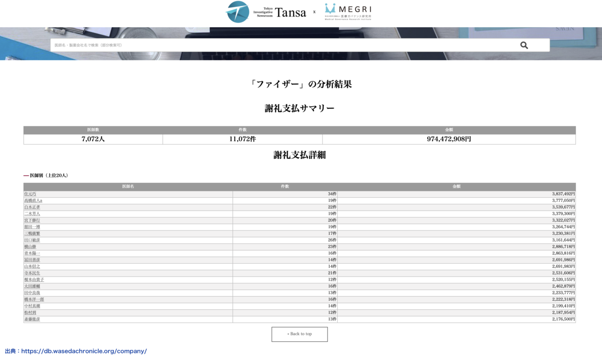
Task: Click the amount 2,176,500円
Action: coord(563,319)
